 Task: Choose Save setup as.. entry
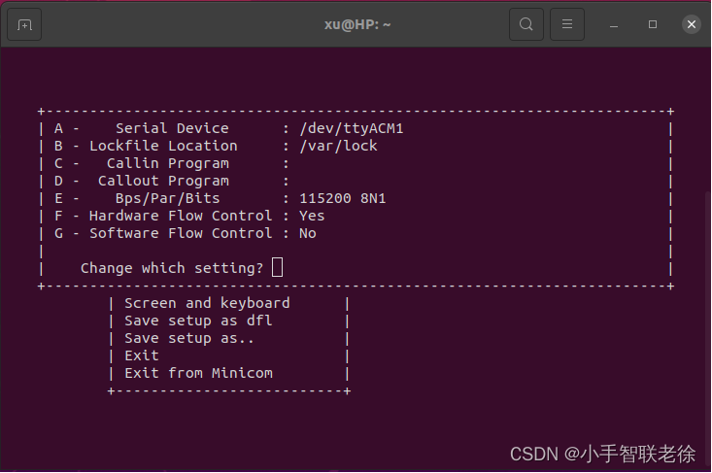189,338
